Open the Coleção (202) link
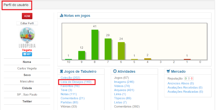 point(69,78)
